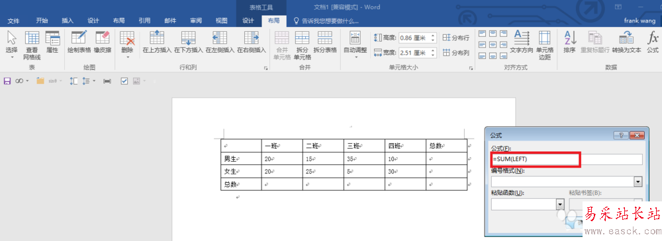
Task: Insert column with 在左侧插入
Action: [220, 42]
